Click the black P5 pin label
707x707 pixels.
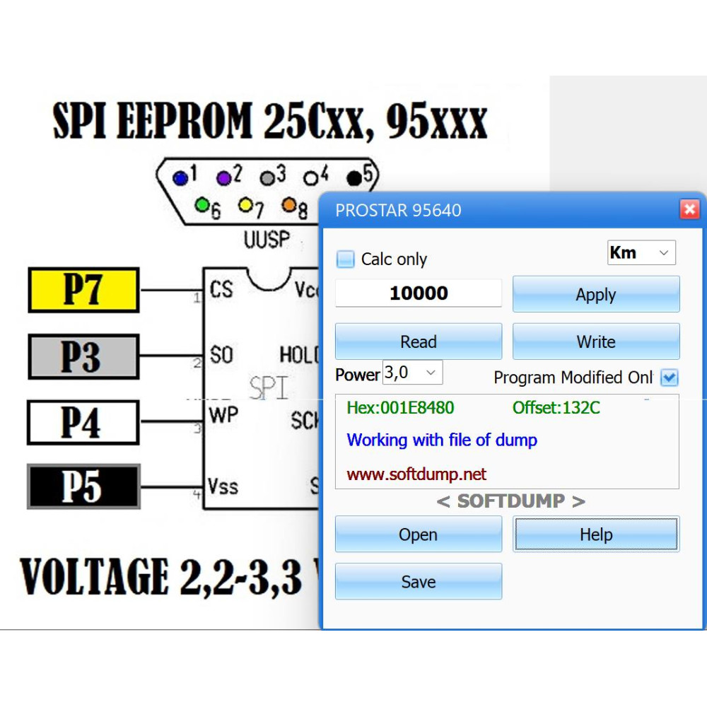pos(83,487)
